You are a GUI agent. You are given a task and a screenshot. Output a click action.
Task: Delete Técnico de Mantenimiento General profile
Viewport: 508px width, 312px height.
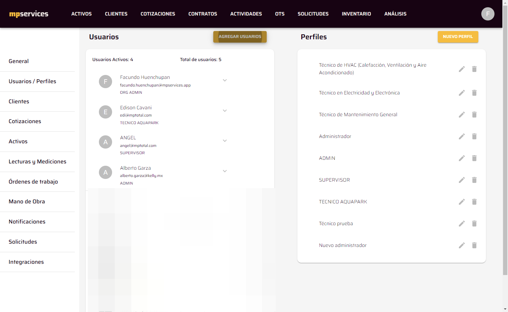pos(474,115)
